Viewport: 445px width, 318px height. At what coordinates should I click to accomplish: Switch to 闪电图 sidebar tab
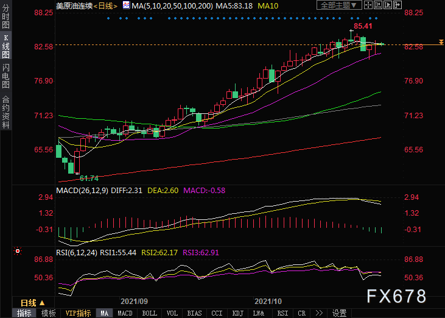[5, 76]
